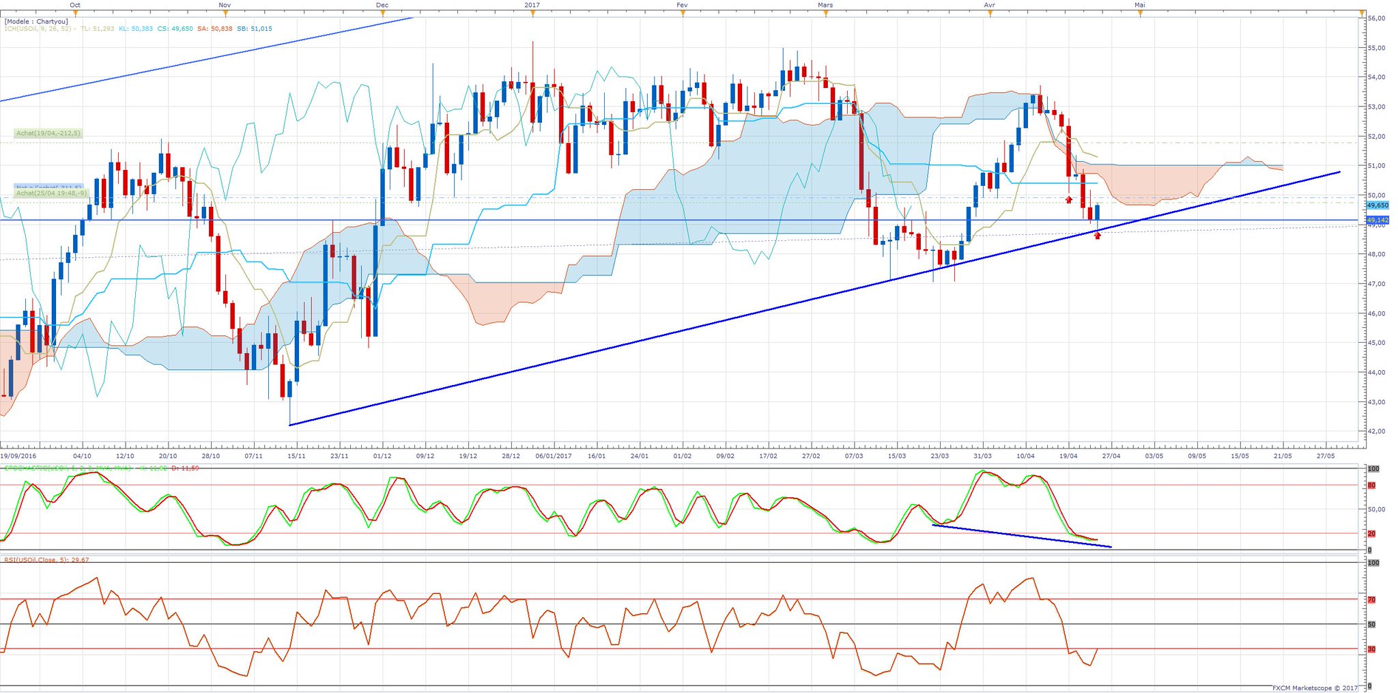Click the CS: 49,650 legend value
The height and width of the screenshot is (693, 1398).
point(175,29)
